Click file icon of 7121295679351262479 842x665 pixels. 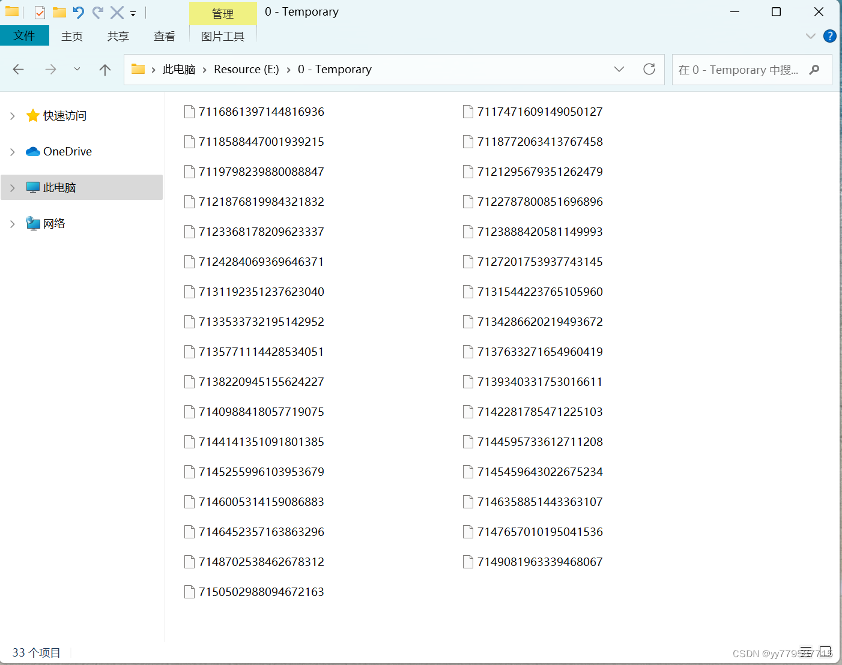coord(468,172)
